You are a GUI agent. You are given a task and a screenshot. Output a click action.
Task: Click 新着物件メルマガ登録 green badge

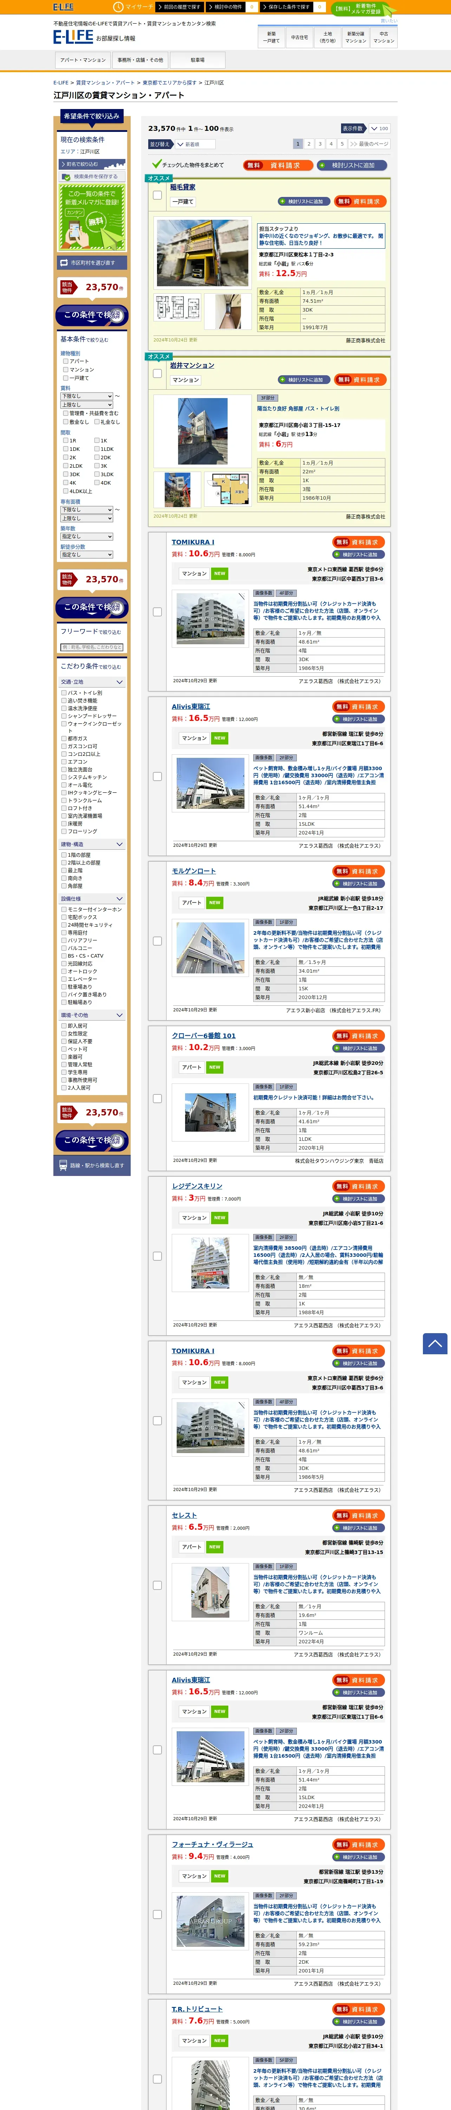[364, 9]
